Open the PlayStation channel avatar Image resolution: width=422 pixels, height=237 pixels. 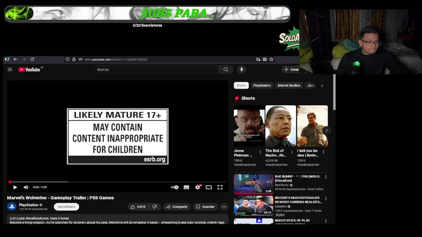12,207
